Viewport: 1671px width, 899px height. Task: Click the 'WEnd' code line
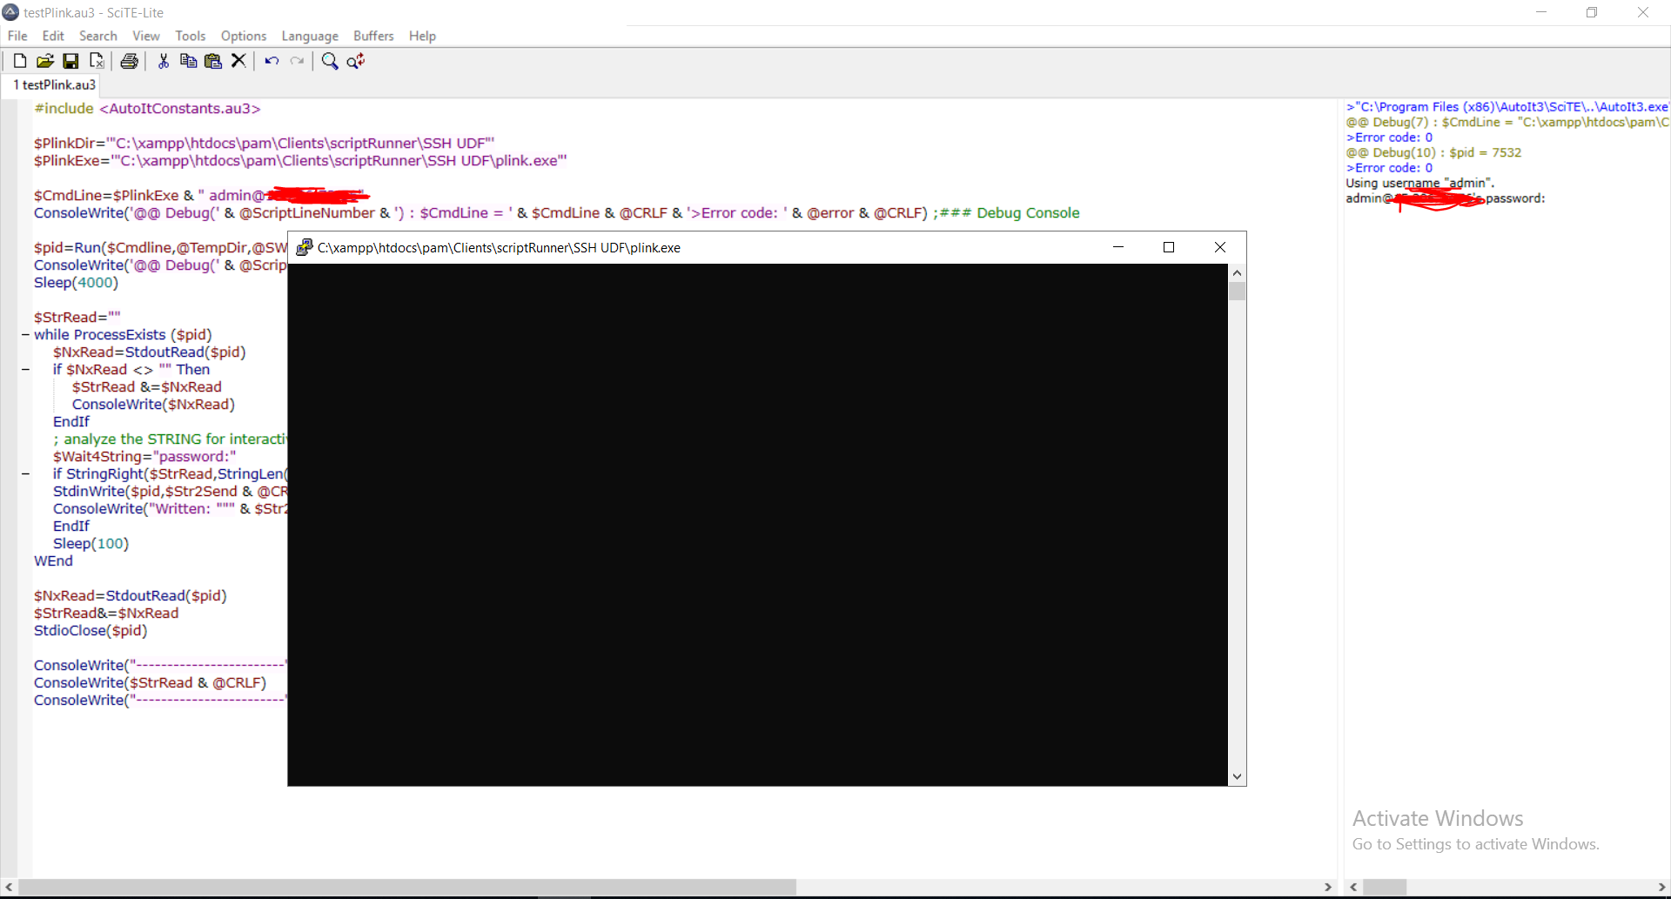53,561
